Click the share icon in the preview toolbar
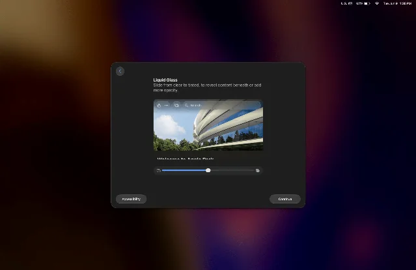 [159, 106]
